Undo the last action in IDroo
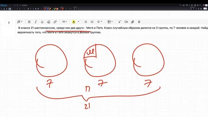 click(x=10, y=5)
